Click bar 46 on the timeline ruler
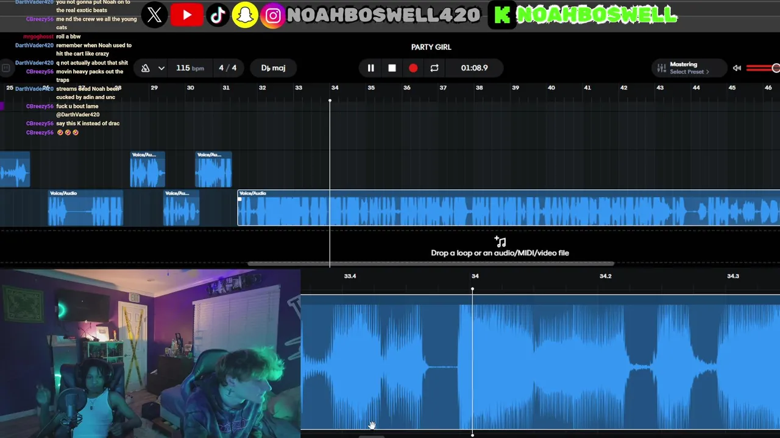 click(x=768, y=88)
